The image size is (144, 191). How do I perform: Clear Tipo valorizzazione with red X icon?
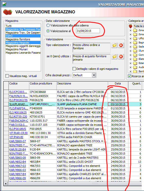click(121, 45)
